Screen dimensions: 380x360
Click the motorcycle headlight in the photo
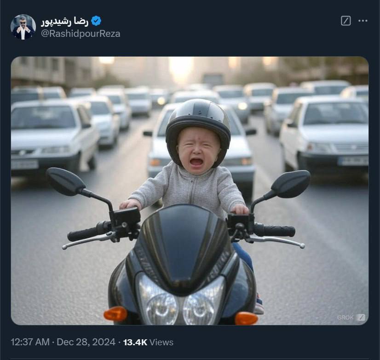(x=180, y=300)
